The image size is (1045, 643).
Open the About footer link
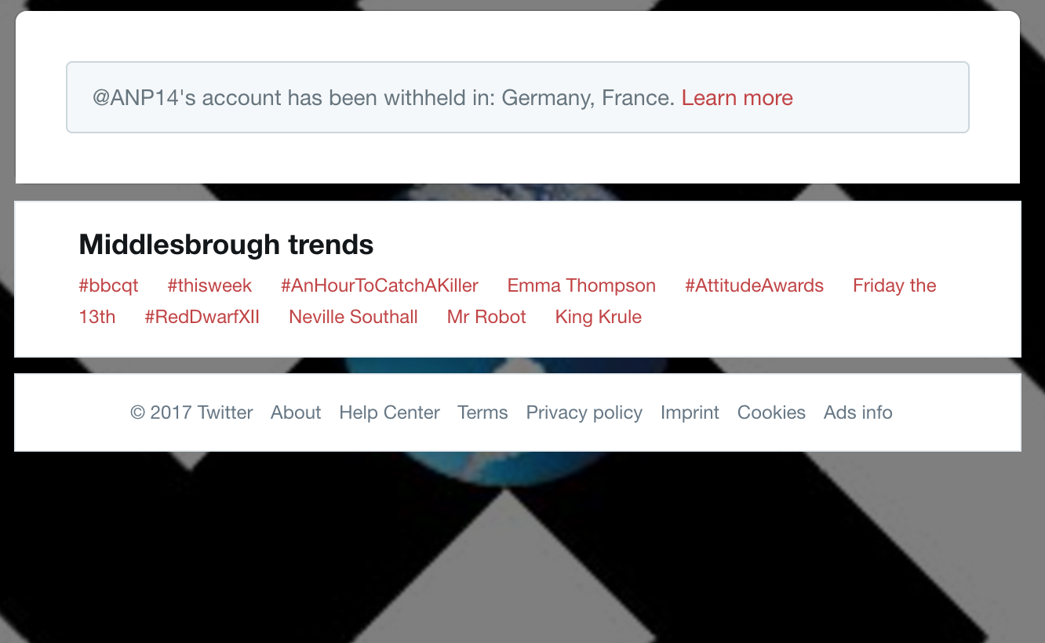coord(296,412)
